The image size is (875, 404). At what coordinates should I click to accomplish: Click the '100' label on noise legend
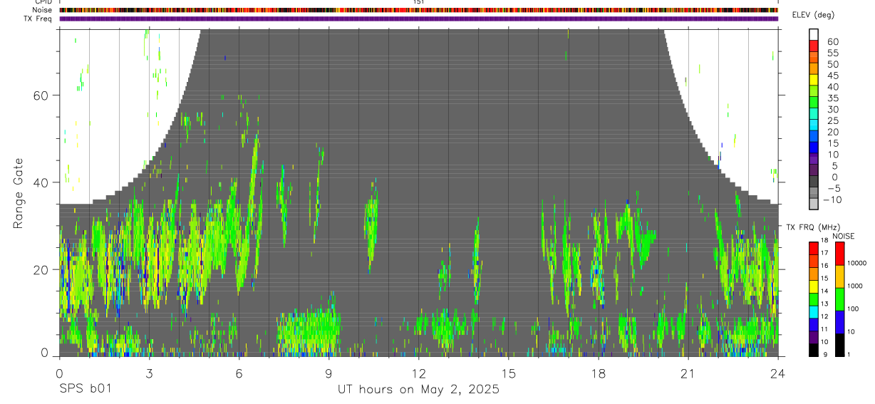tap(853, 309)
